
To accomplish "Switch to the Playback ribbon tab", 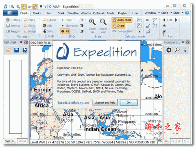I will pos(123,13).
